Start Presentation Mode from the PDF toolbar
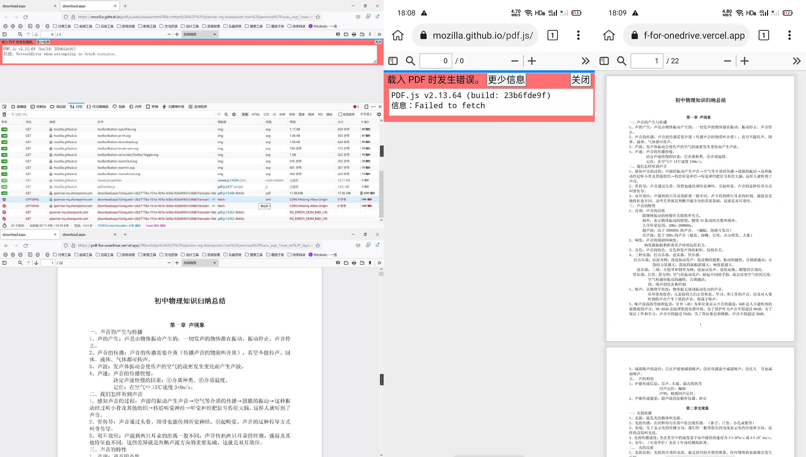 (338, 34)
